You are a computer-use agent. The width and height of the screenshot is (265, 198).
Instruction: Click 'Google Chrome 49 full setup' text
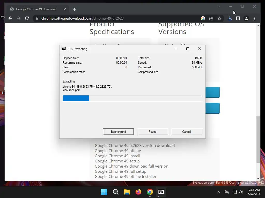(121, 171)
